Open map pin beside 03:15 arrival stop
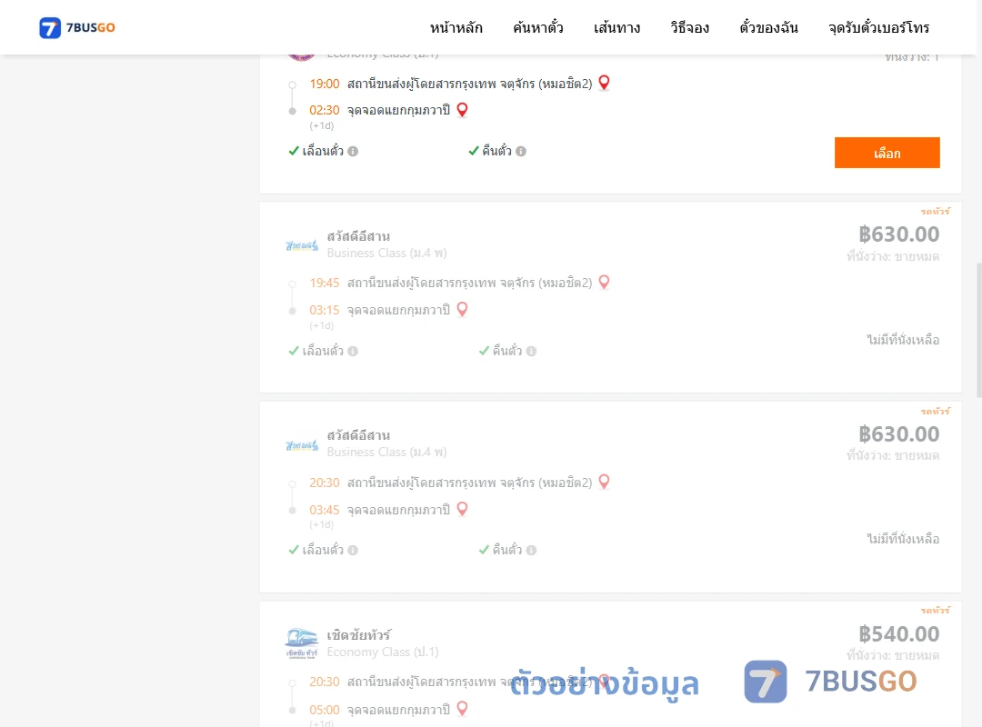This screenshot has height=727, width=982. (x=462, y=309)
